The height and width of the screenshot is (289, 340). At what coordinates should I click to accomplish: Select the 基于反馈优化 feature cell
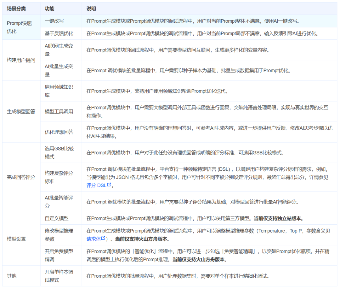pos(58,34)
